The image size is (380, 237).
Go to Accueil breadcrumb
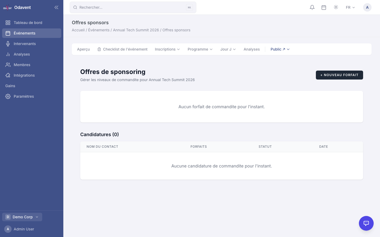pyautogui.click(x=78, y=30)
